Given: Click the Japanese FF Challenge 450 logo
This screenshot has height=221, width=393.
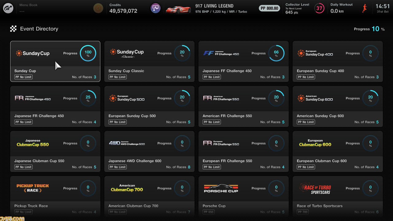Looking at the screenshot, I should [x=221, y=53].
